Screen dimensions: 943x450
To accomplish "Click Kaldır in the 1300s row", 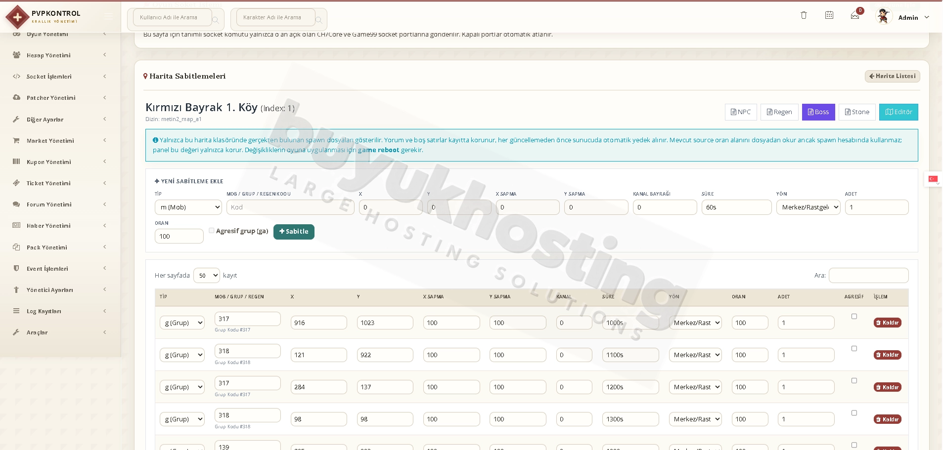I will (888, 419).
